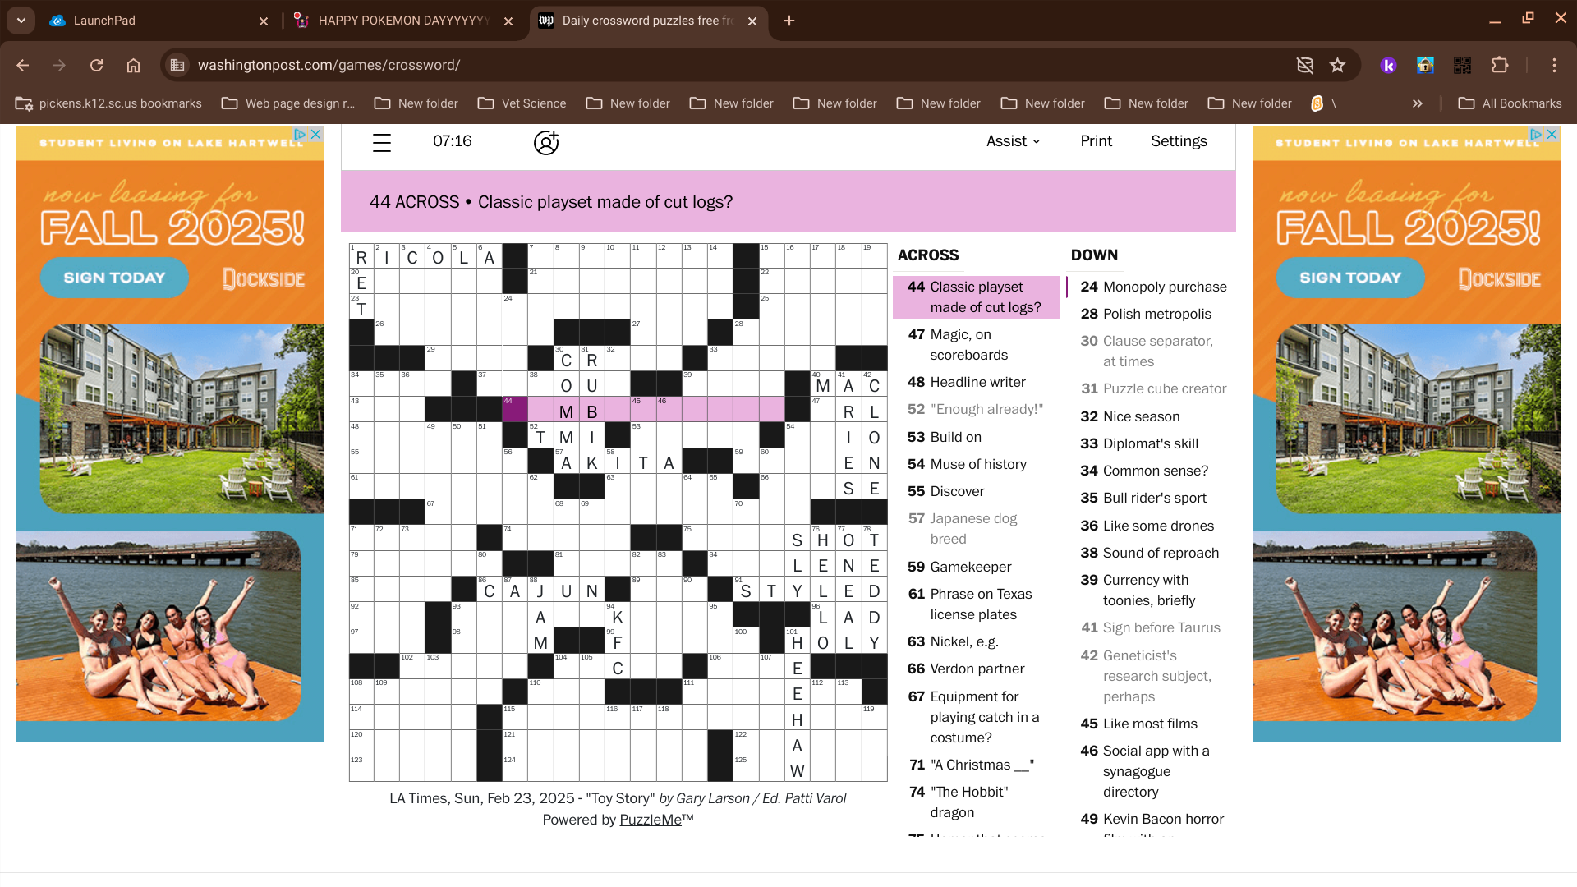This screenshot has width=1577, height=887.
Task: Select down clue 38 Sound of reproach
Action: click(1150, 553)
